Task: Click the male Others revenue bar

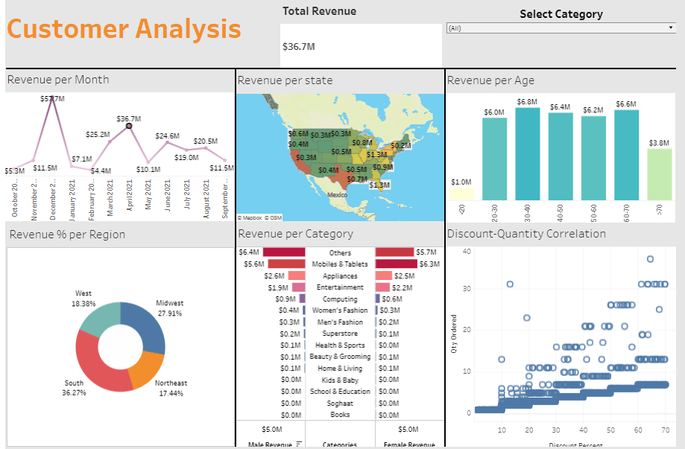Action: click(x=284, y=252)
